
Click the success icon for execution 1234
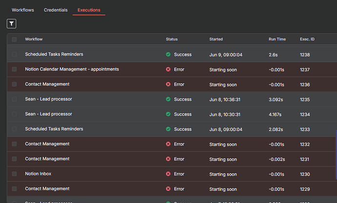click(168, 114)
